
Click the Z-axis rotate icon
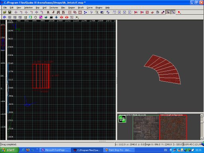click(x=42, y=12)
